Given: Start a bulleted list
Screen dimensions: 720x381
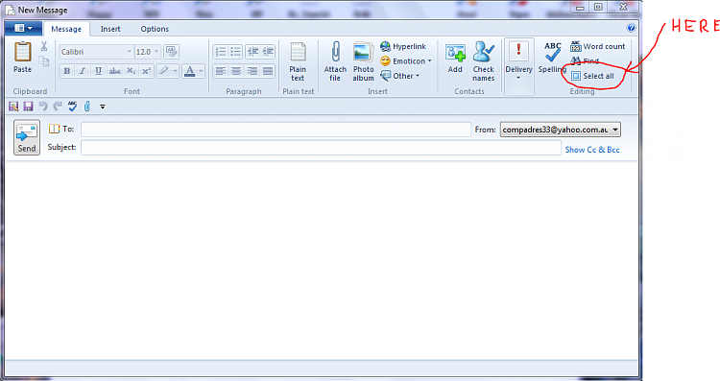Looking at the screenshot, I should click(235, 52).
